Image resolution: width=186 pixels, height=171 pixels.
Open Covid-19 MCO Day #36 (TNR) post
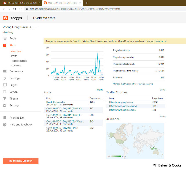[62, 128]
